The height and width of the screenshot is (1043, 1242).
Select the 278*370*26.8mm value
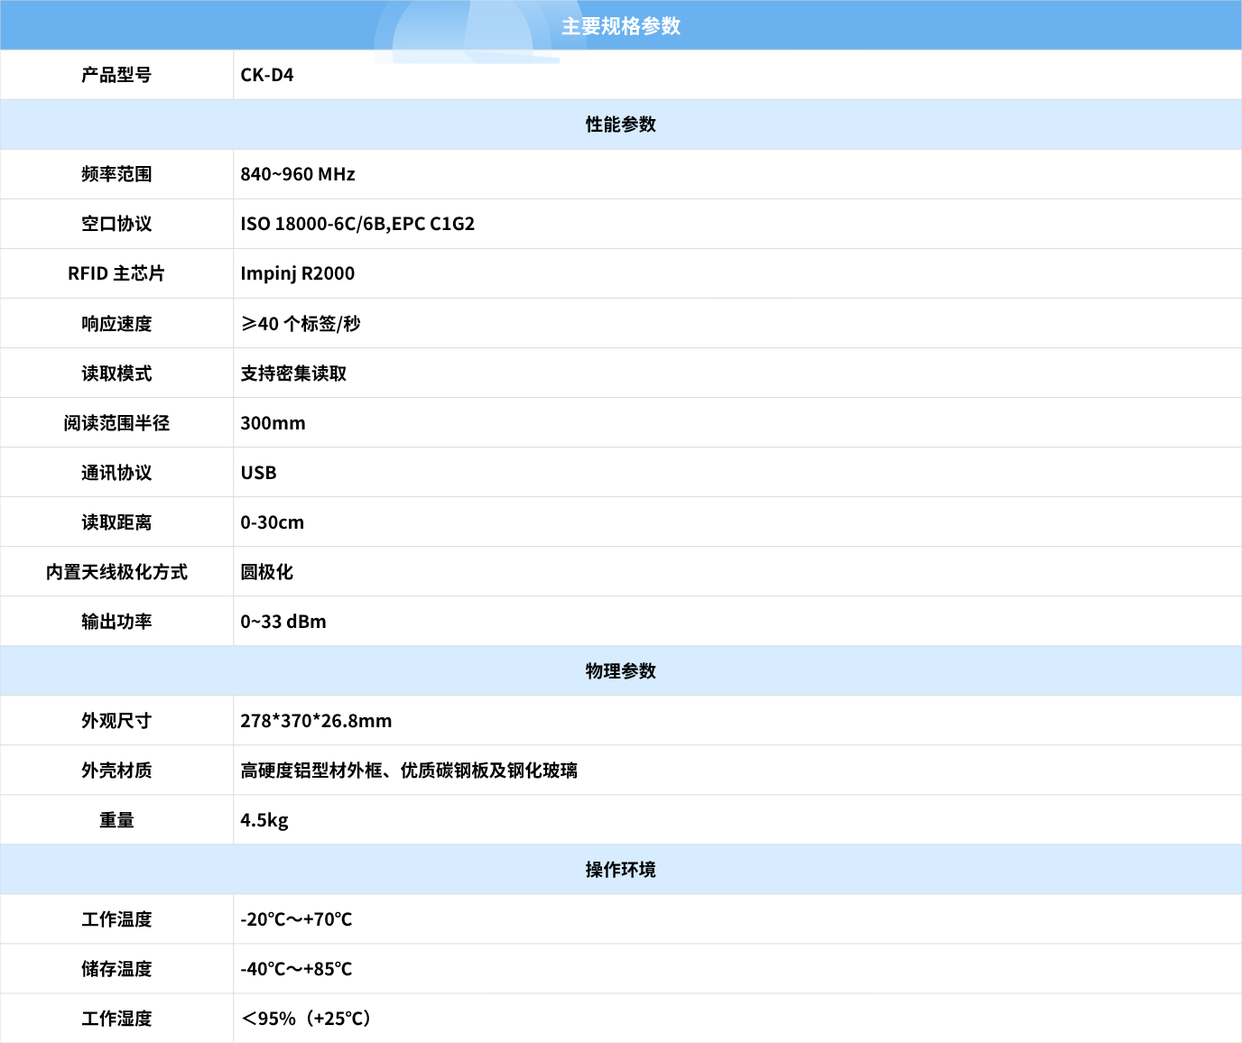point(316,720)
